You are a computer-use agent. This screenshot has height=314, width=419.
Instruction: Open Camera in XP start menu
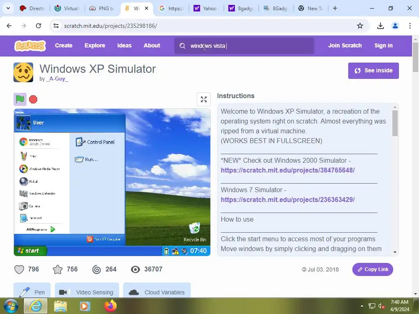click(29, 206)
